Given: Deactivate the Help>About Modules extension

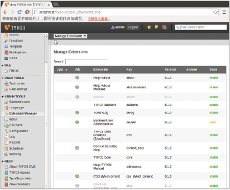Looking at the screenshot, I should tap(77, 87).
